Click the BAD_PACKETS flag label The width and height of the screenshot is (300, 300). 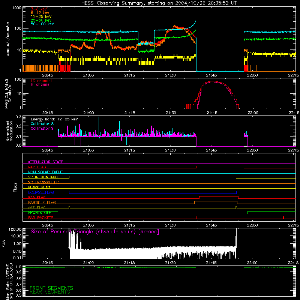point(41,217)
